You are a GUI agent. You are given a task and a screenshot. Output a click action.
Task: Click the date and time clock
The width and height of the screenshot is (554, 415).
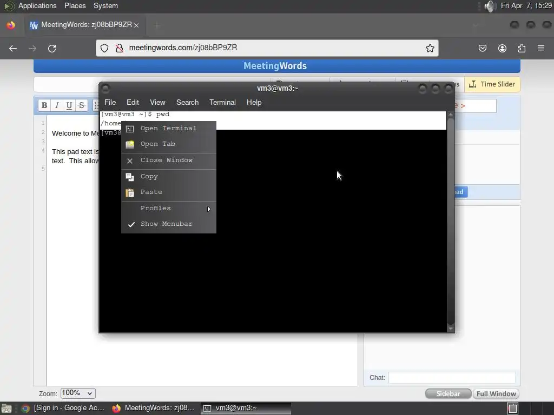click(x=526, y=5)
